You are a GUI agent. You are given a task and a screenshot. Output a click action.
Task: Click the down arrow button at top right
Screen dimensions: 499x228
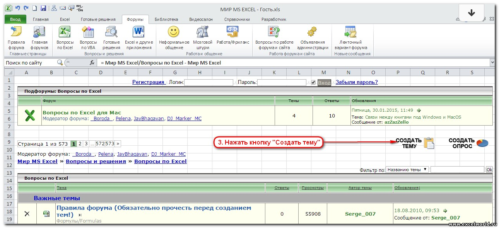pyautogui.click(x=471, y=13)
